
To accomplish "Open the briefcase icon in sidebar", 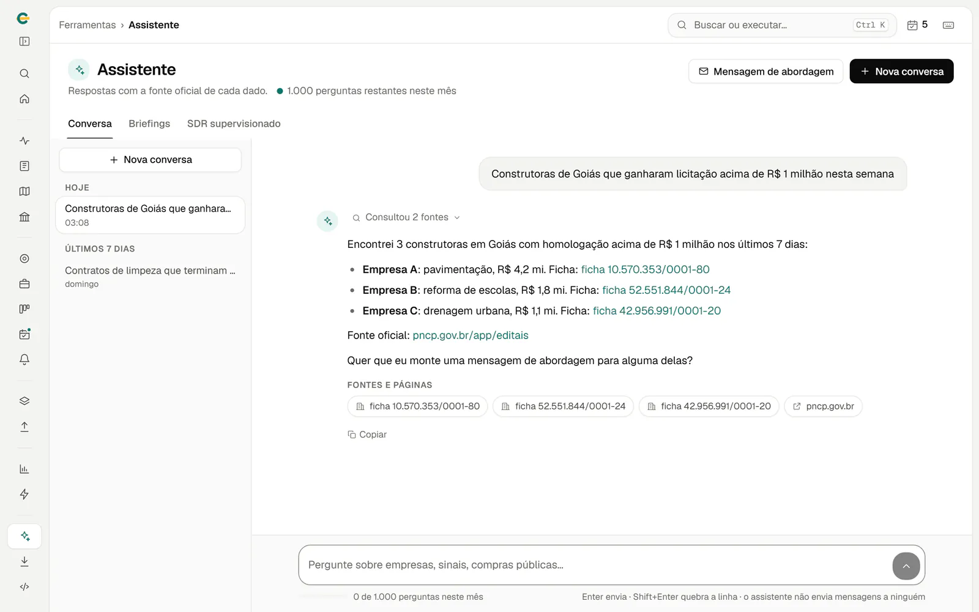I will tap(24, 284).
